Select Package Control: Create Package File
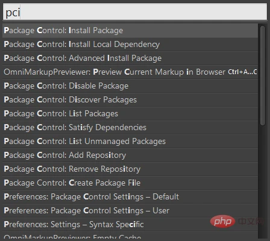This screenshot has height=241, width=270. [130, 183]
